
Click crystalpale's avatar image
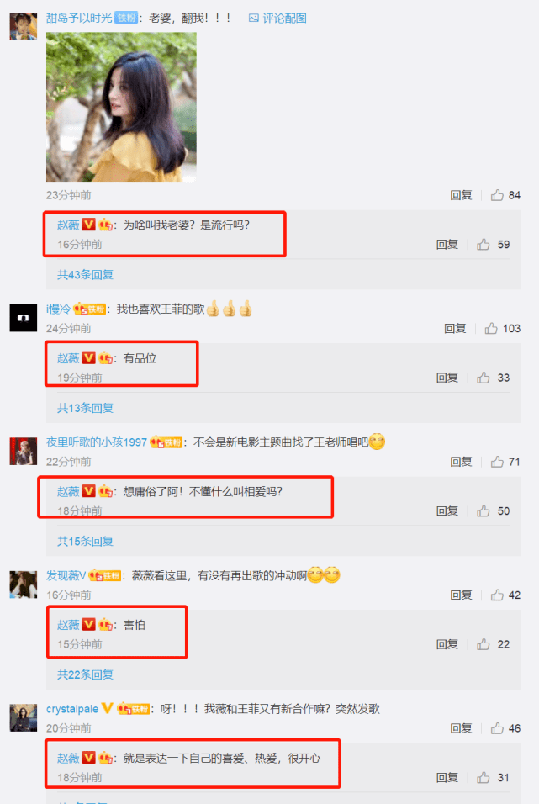[23, 717]
